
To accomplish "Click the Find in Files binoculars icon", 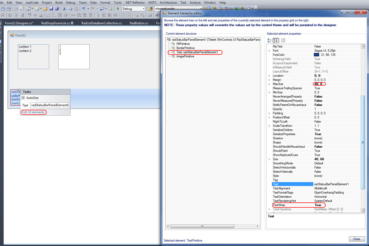I will [x=150, y=9].
